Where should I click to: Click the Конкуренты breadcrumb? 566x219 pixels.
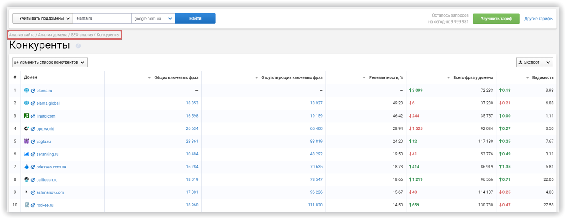click(108, 34)
